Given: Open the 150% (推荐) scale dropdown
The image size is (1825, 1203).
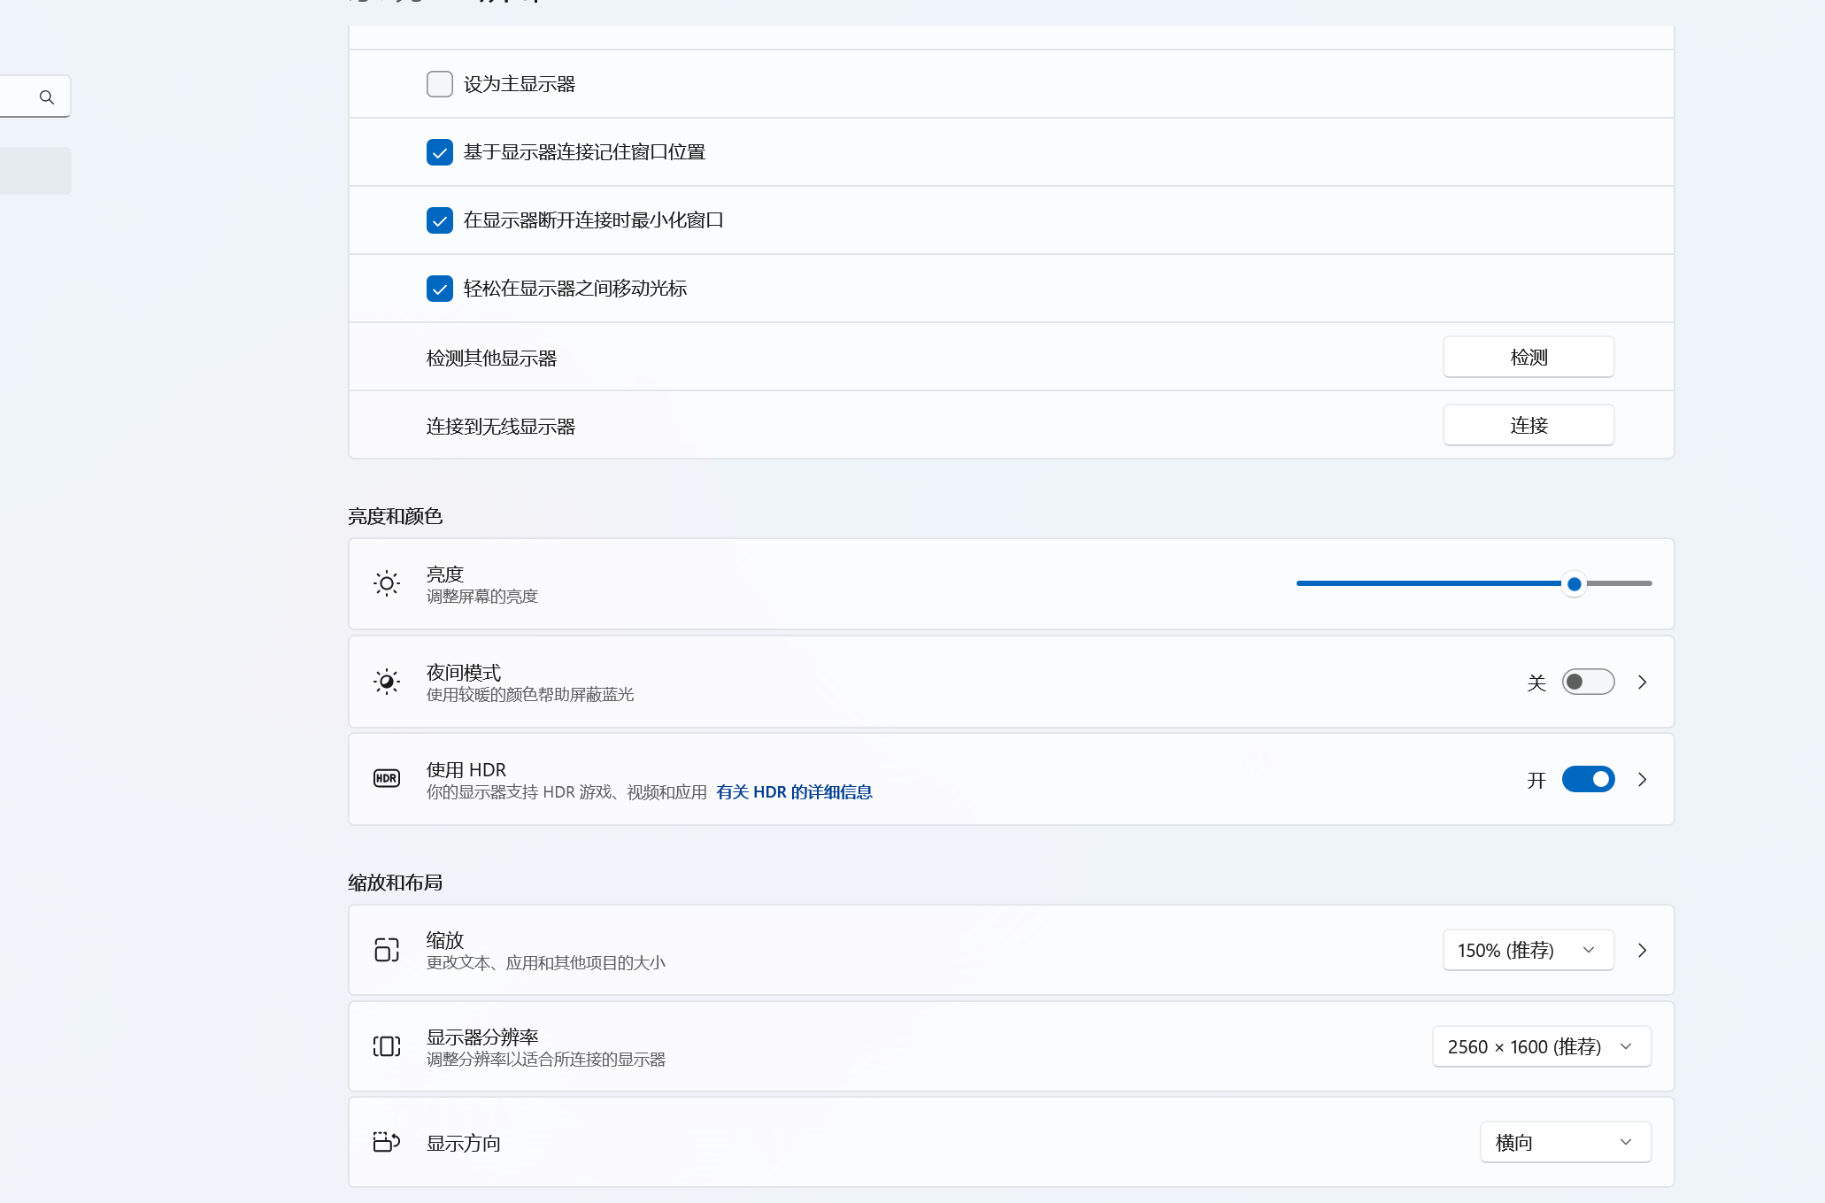Looking at the screenshot, I should pyautogui.click(x=1528, y=950).
